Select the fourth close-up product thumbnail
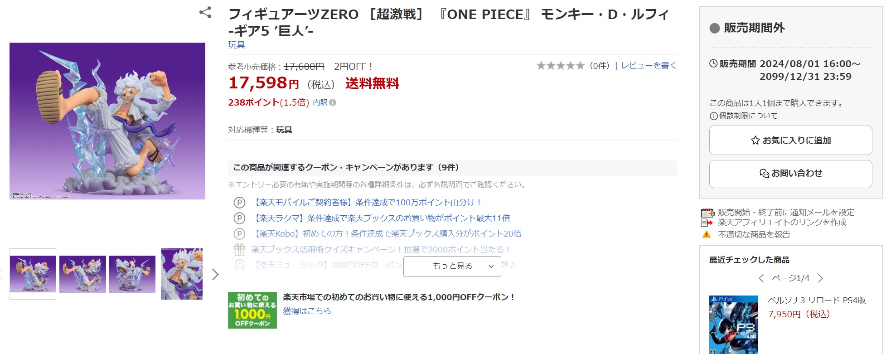 pos(182,274)
